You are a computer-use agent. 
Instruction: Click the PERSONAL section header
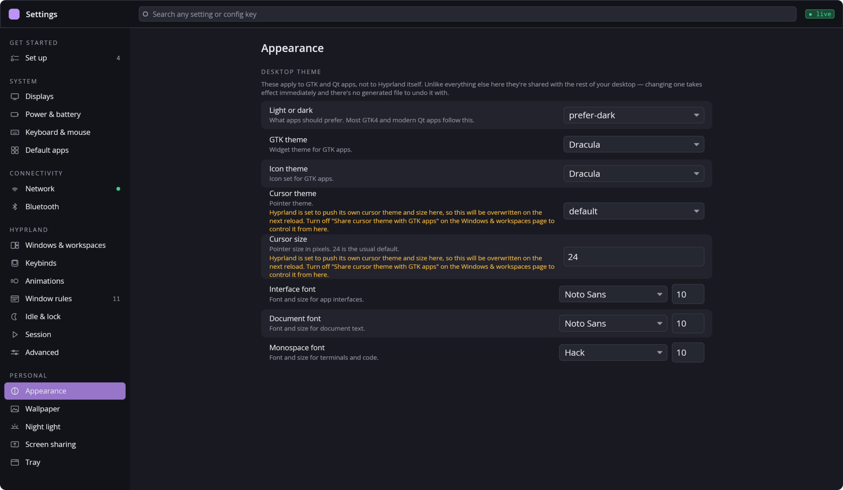[28, 376]
